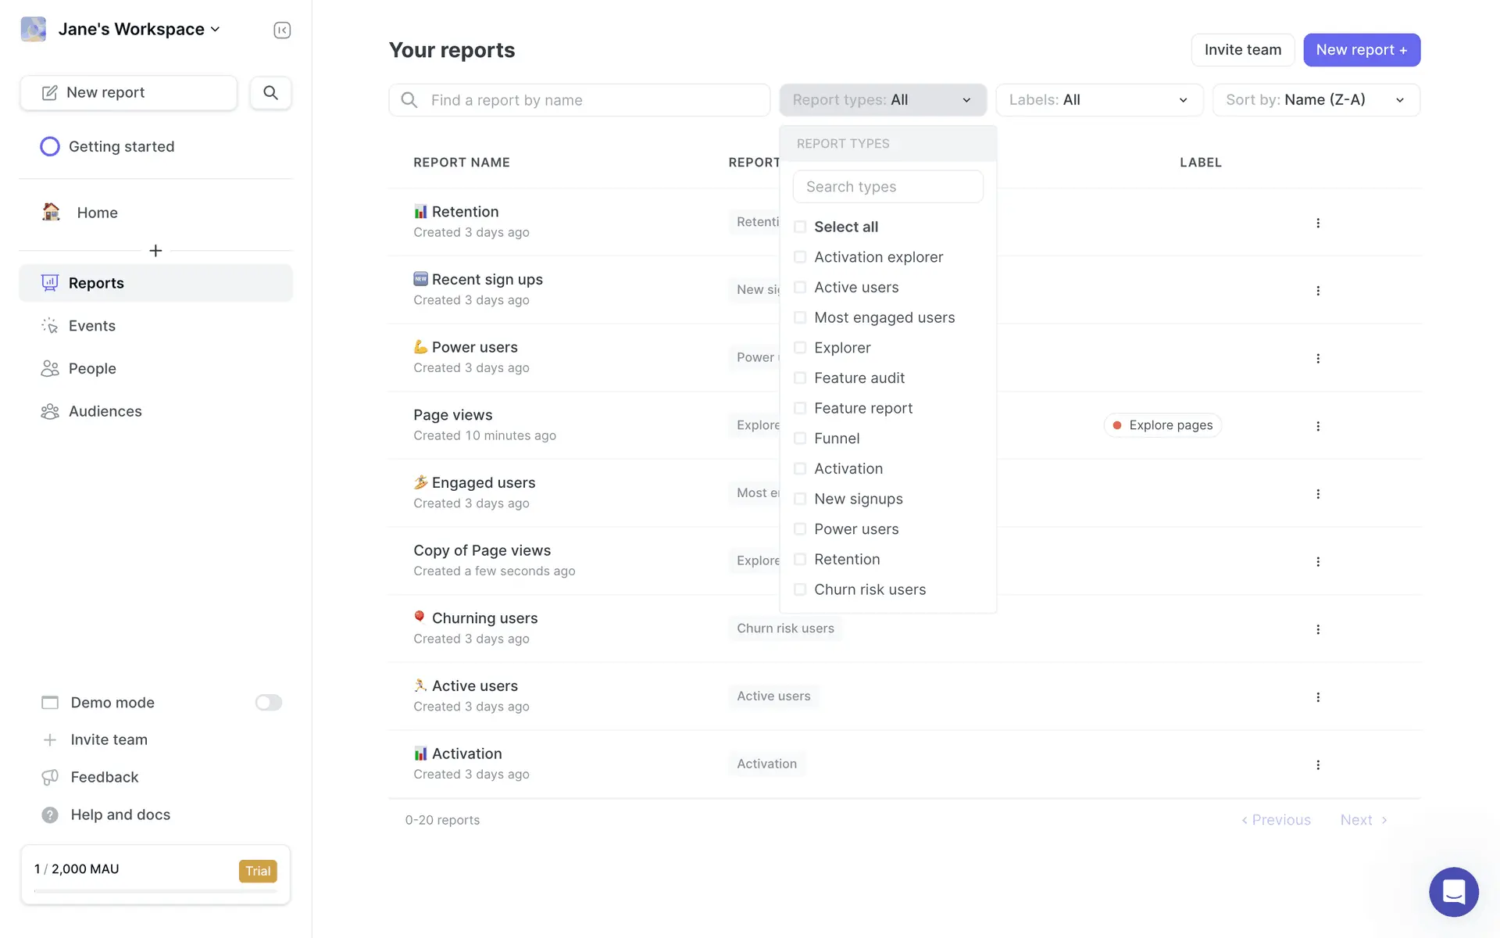Click the purple New report + button
This screenshot has height=938, width=1500.
(x=1361, y=50)
